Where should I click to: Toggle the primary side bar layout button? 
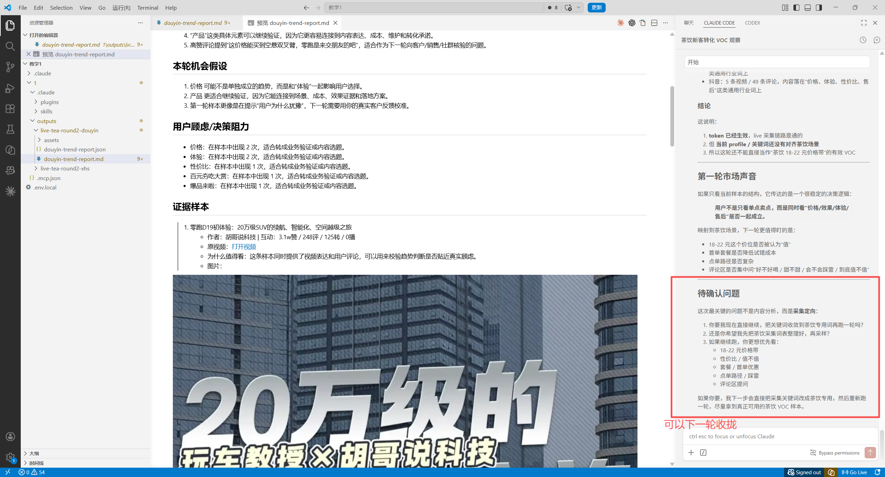coord(796,8)
